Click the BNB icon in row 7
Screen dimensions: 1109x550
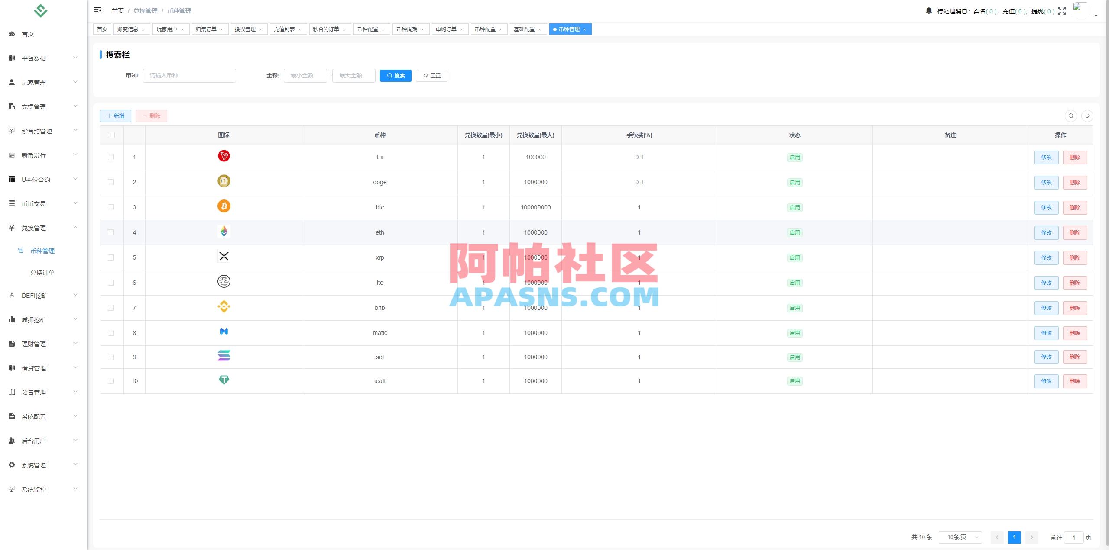(x=224, y=307)
